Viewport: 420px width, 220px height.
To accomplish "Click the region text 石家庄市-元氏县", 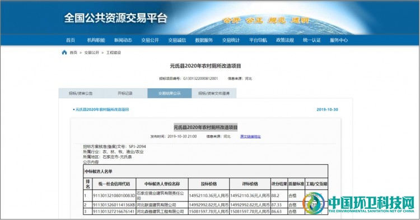I will (x=117, y=157).
